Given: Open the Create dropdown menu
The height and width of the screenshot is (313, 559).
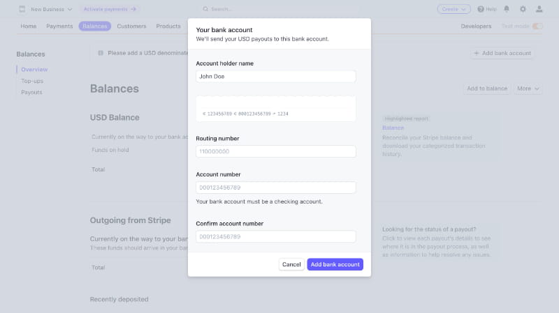Looking at the screenshot, I should (x=453, y=9).
